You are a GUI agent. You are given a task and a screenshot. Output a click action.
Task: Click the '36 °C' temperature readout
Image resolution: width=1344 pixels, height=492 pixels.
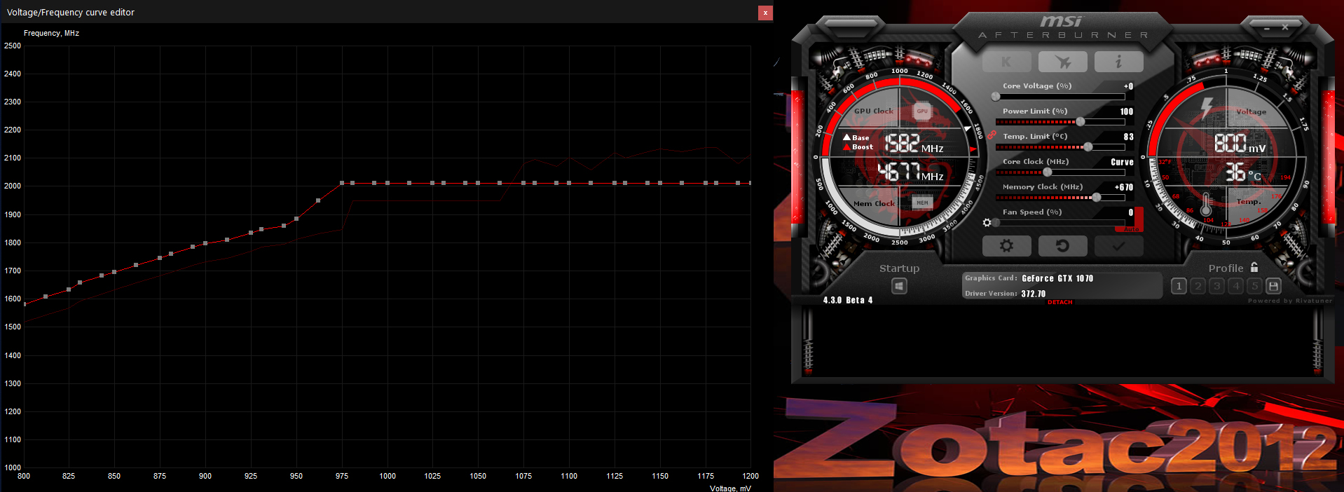click(x=1242, y=172)
